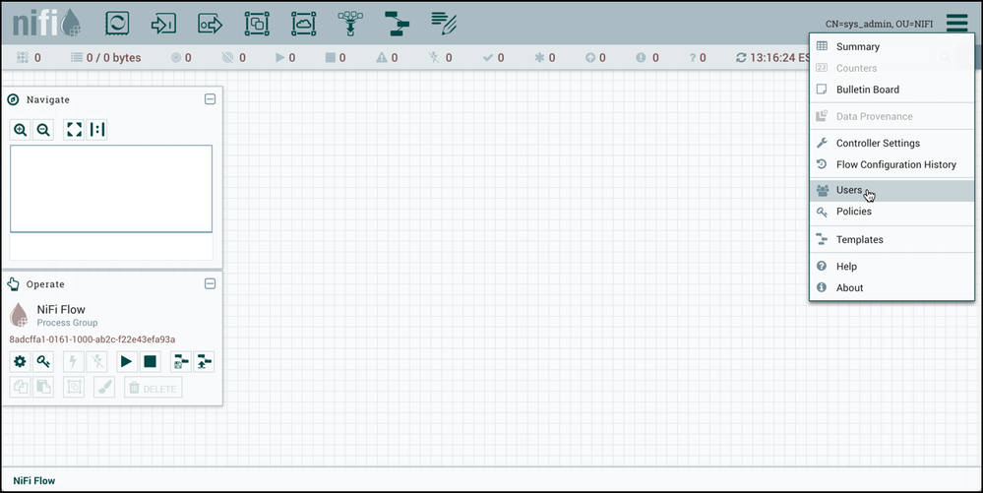Open Help from the menu
This screenshot has height=493, width=983.
892,266
